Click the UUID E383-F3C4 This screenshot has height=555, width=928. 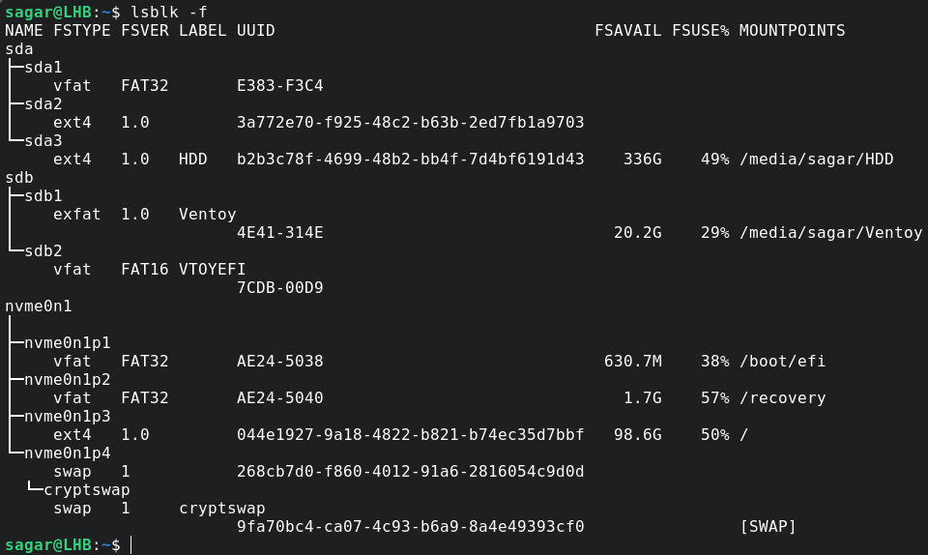click(279, 86)
